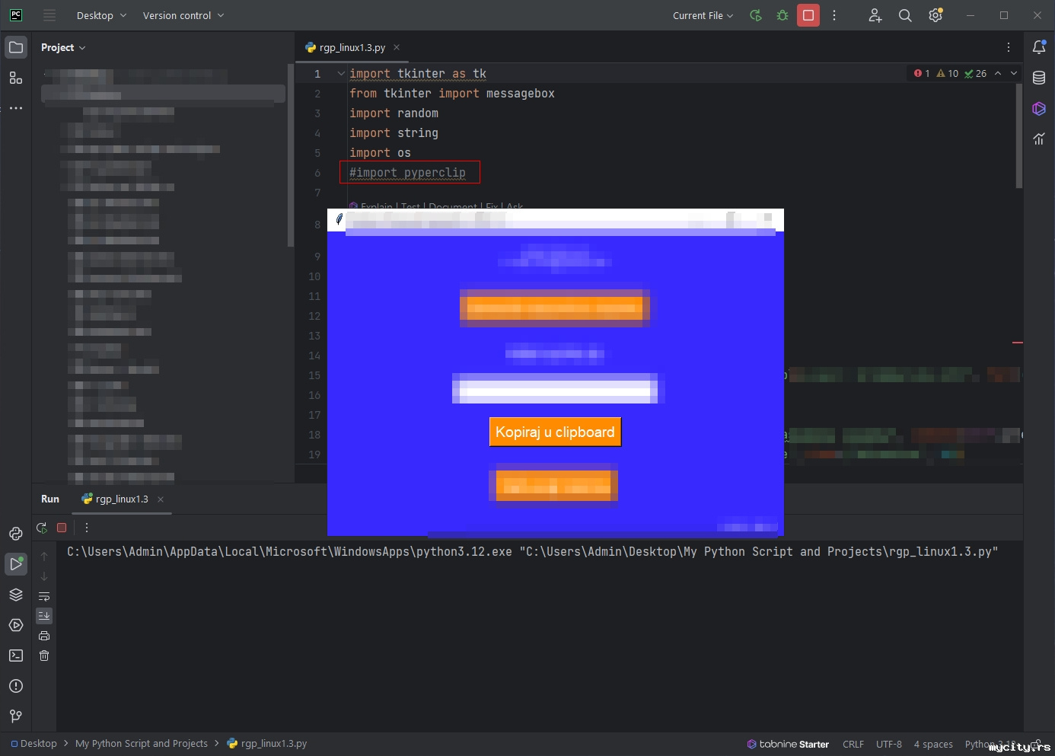Click the '#import pyperclip' code line
The height and width of the screenshot is (756, 1055).
tap(407, 173)
